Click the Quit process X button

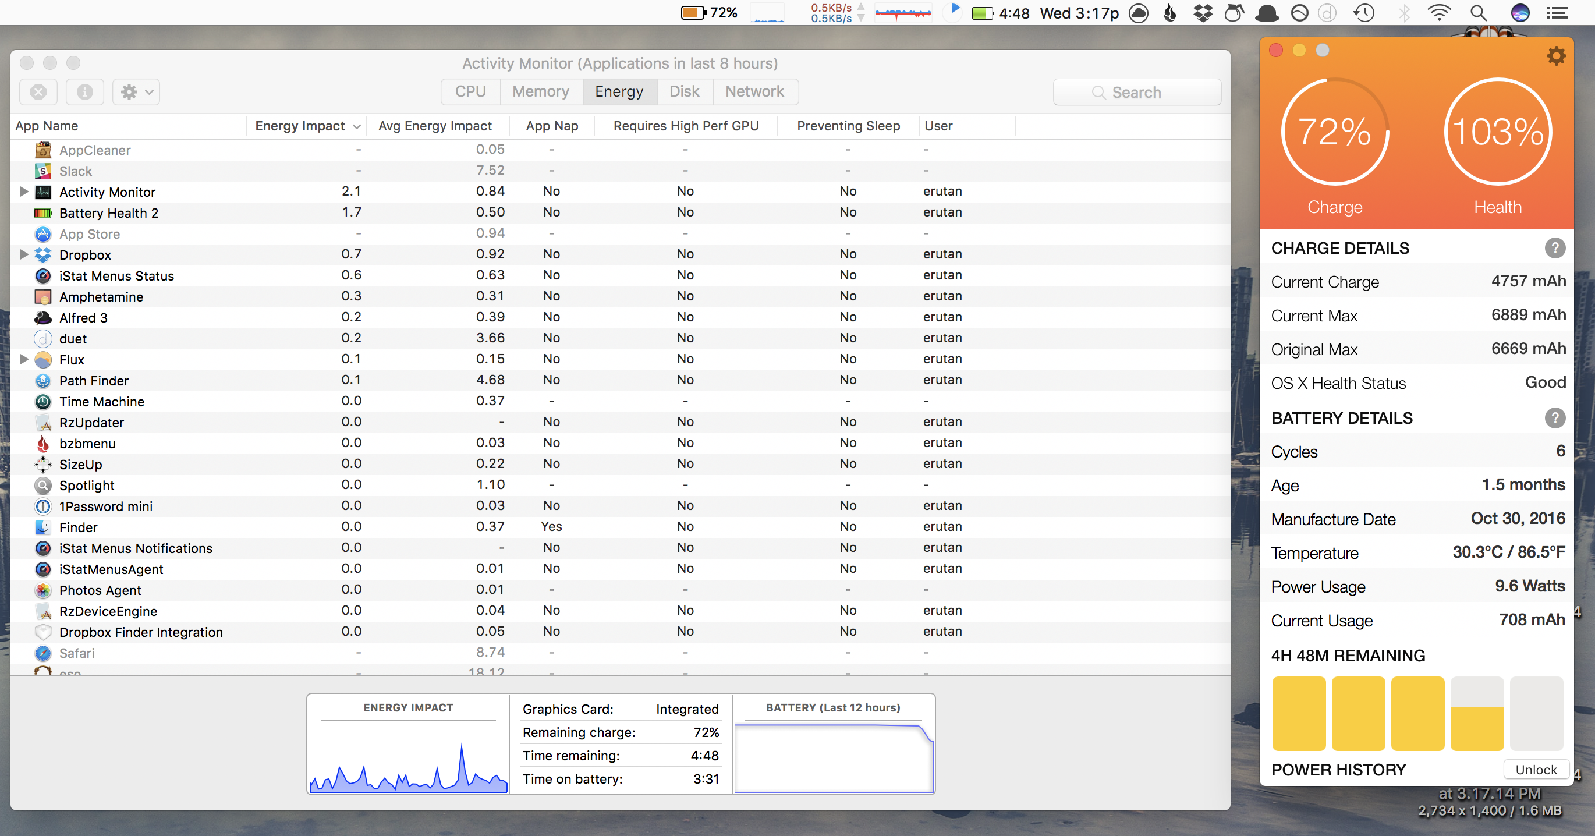38,92
